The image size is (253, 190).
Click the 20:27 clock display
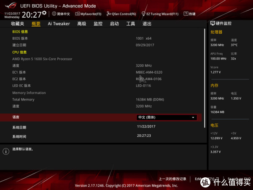[x=32, y=15]
